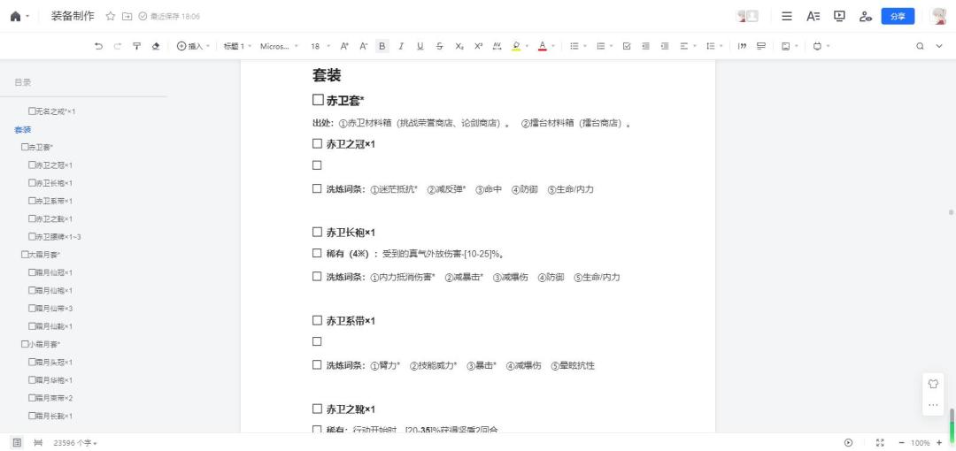Open the hamburger document menu
Viewport: 956px width, 451px height.
point(787,17)
